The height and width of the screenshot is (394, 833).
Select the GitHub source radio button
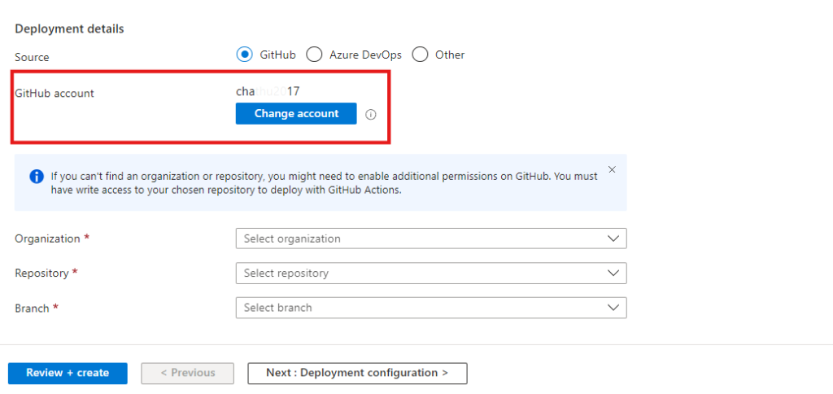tap(244, 55)
